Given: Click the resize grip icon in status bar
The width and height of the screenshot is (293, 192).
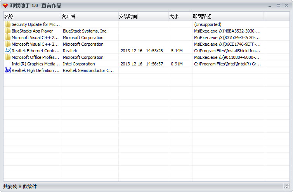Looking at the screenshot, I should coord(286,186).
